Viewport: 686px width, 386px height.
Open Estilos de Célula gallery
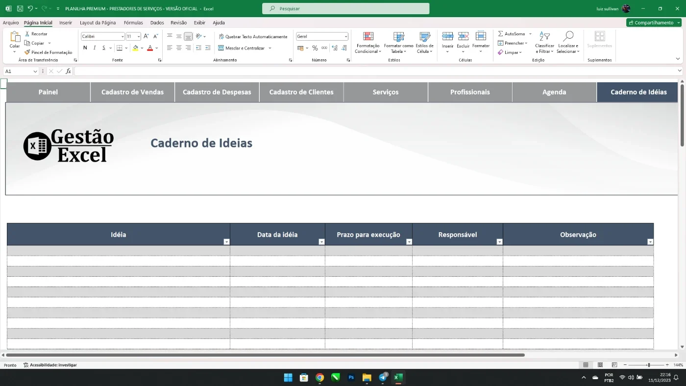click(424, 43)
